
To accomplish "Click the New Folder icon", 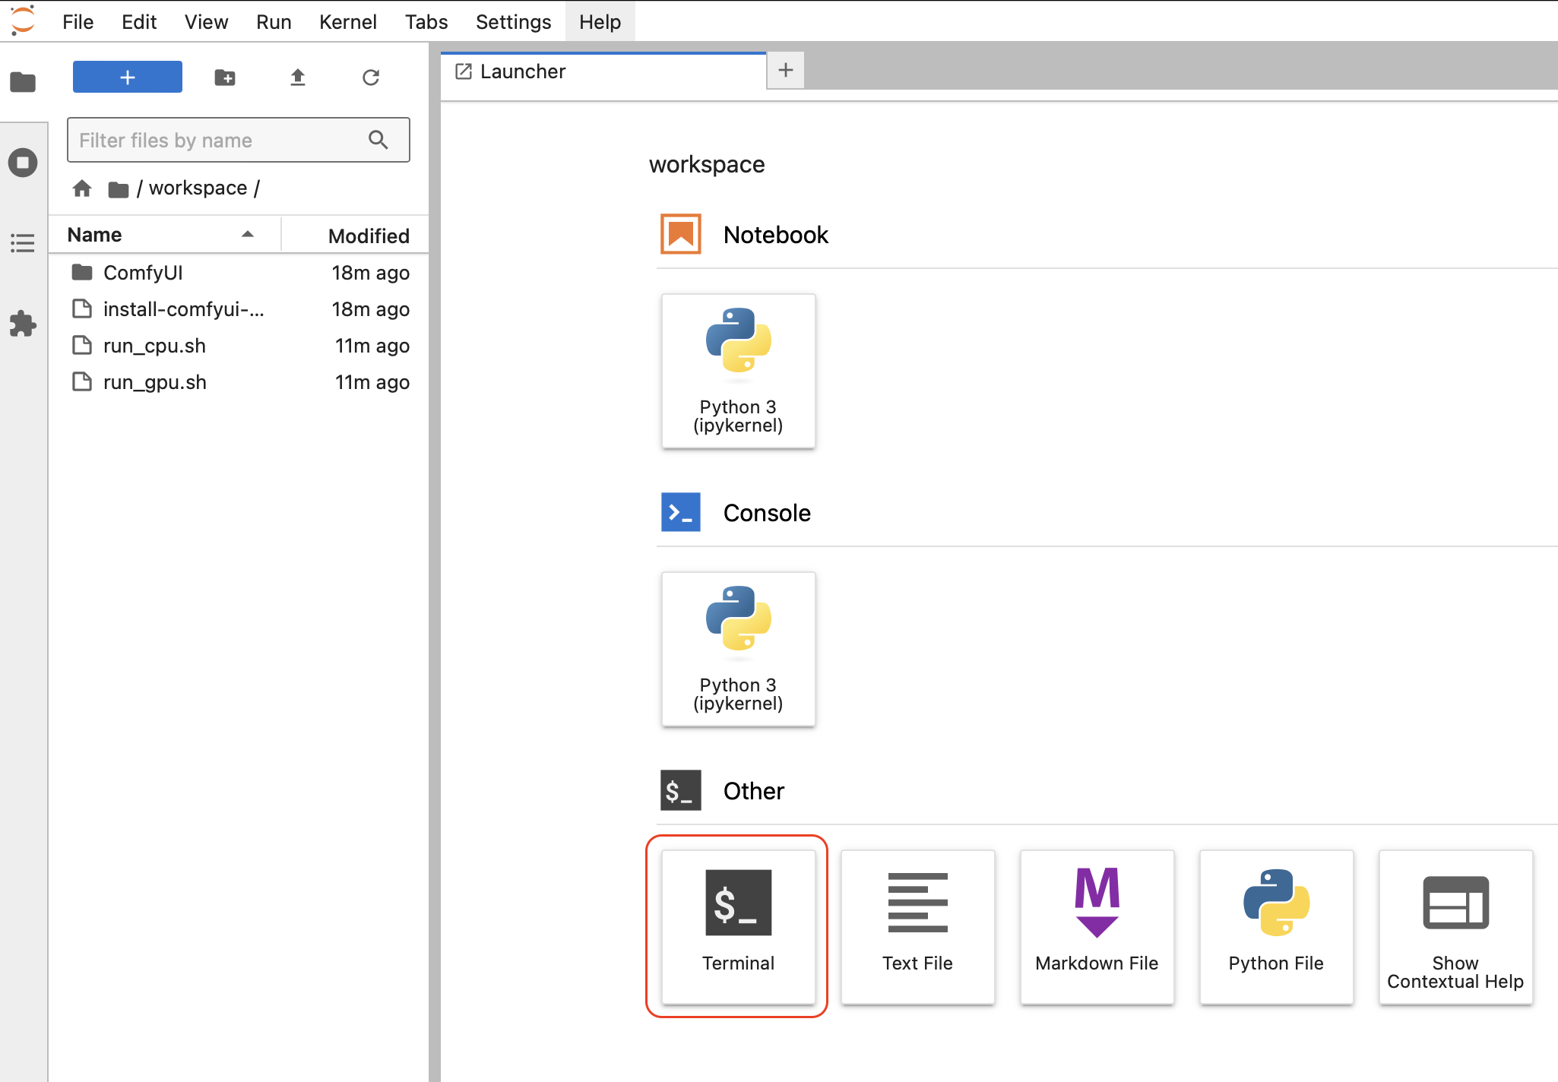I will point(224,78).
